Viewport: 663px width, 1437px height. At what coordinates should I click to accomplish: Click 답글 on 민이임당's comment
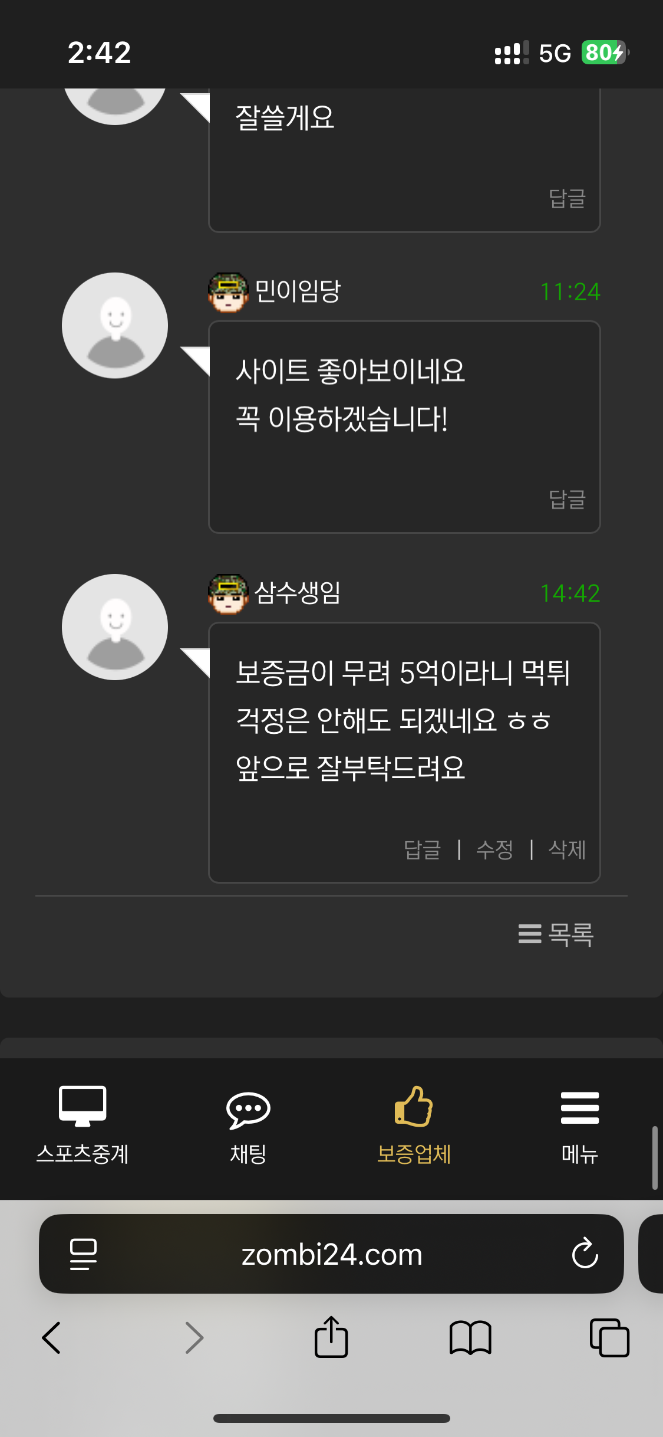[567, 499]
